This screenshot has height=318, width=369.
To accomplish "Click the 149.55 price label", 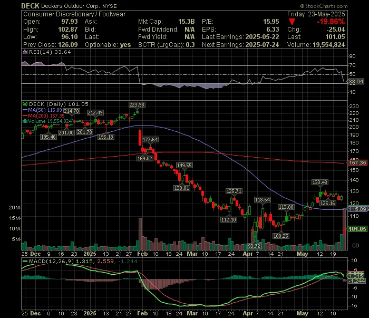I will click(184, 166).
